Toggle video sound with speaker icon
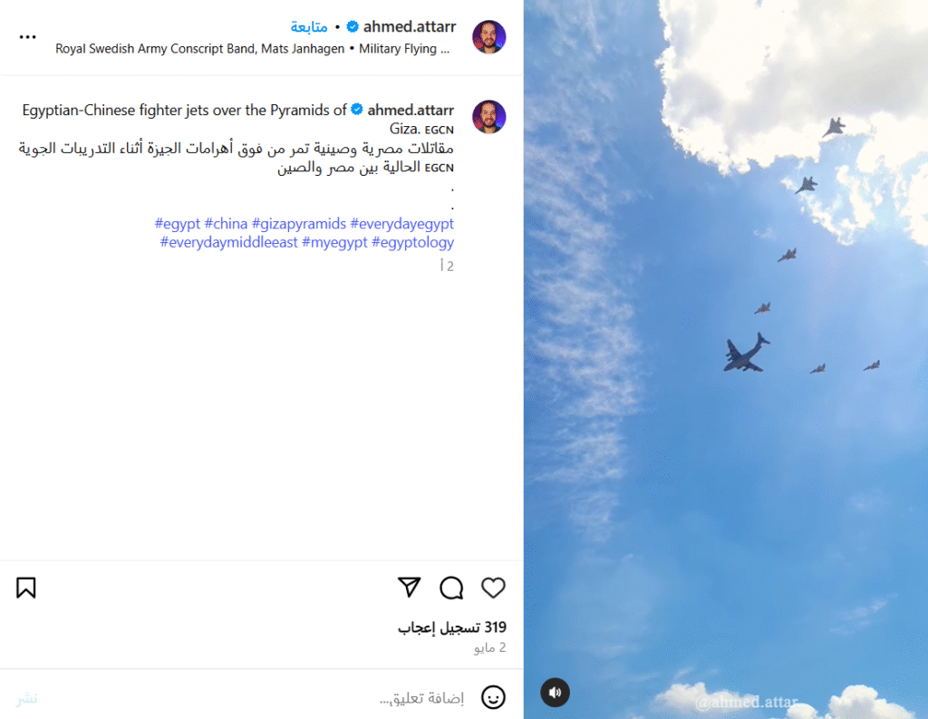The width and height of the screenshot is (928, 719). coord(556,693)
